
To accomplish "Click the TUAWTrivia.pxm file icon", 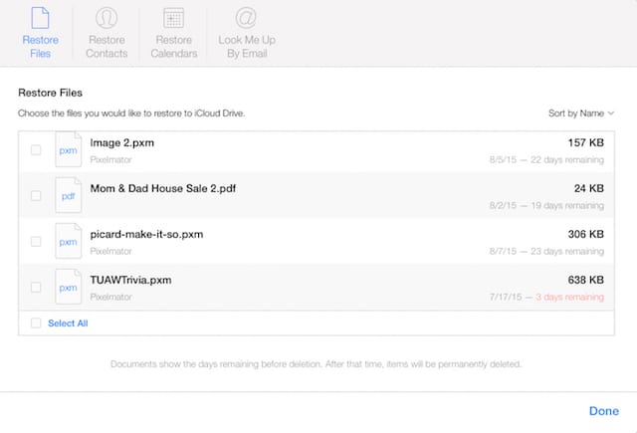I will (x=68, y=288).
